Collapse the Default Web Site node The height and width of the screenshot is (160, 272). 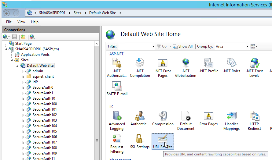pos(17,66)
